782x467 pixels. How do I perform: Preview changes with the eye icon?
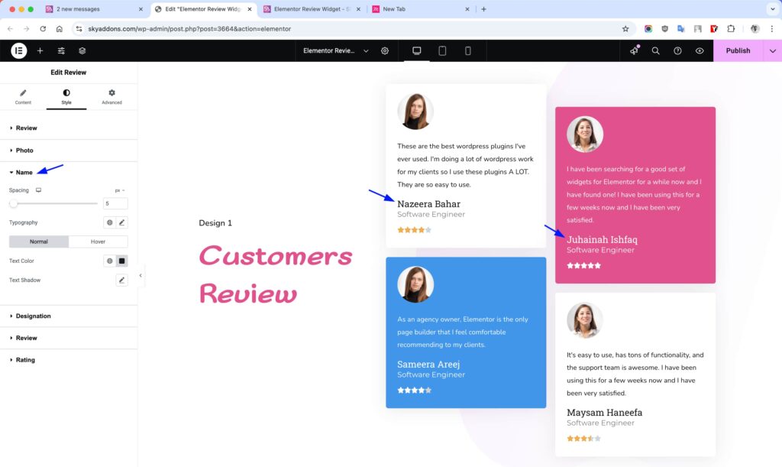[700, 50]
